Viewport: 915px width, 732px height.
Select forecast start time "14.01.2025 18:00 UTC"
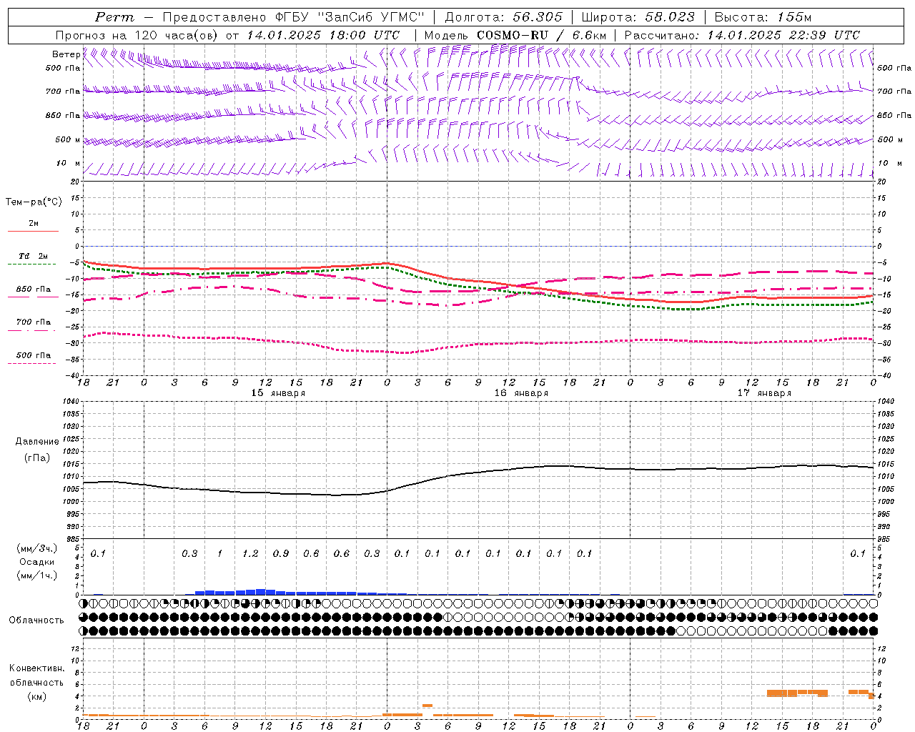tap(323, 35)
